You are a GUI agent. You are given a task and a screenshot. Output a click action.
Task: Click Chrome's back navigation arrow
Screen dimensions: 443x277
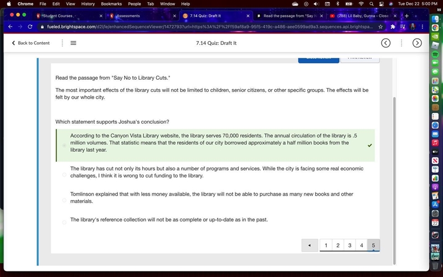pyautogui.click(x=11, y=27)
